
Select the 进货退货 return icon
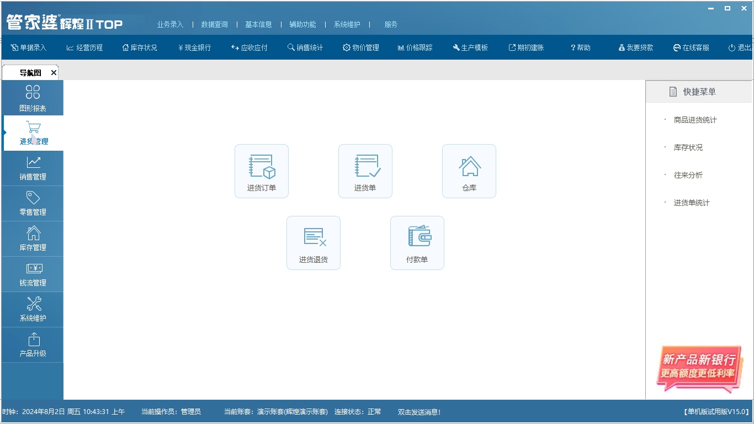[x=313, y=242]
